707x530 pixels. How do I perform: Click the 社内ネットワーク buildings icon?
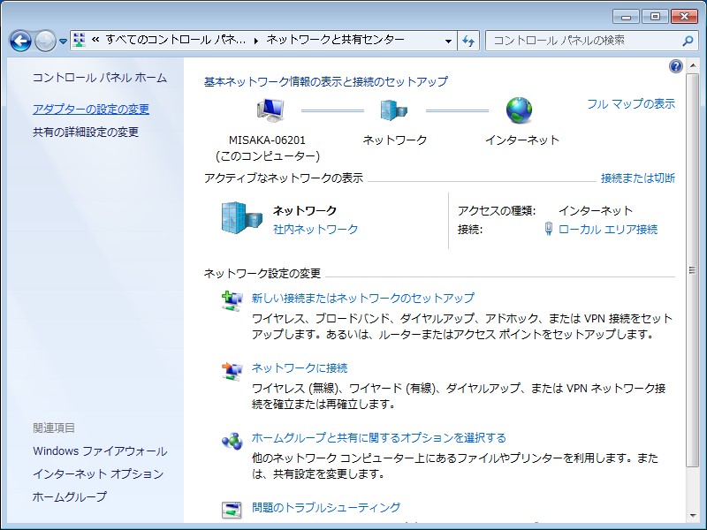coord(238,218)
